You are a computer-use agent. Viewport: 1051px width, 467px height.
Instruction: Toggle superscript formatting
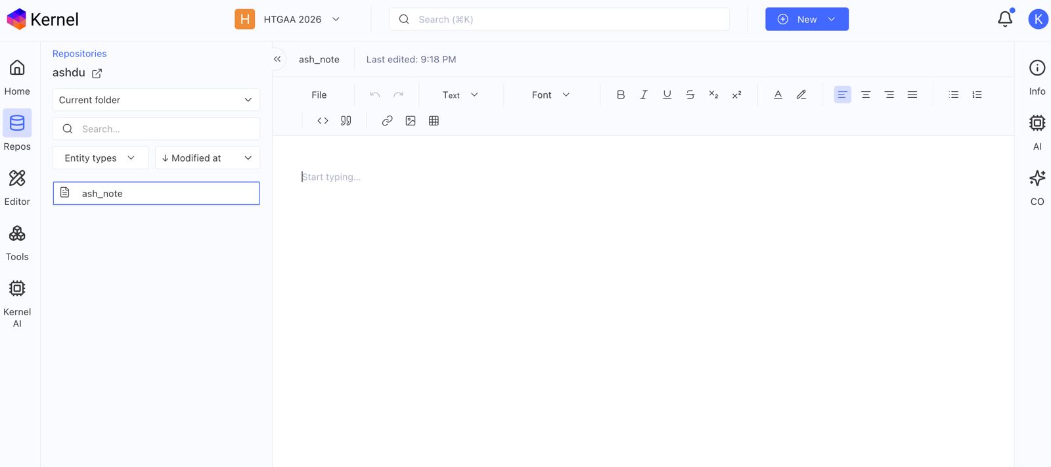(x=737, y=95)
